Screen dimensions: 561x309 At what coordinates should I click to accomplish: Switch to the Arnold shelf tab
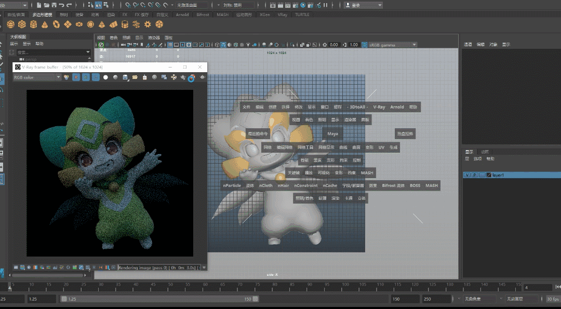pyautogui.click(x=182, y=15)
